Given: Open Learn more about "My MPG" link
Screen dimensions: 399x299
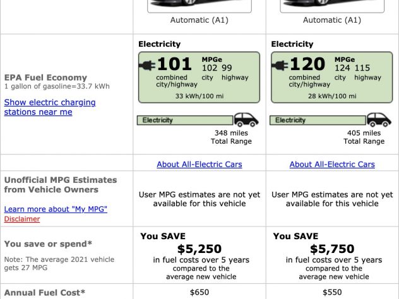Looking at the screenshot, I should [56, 209].
